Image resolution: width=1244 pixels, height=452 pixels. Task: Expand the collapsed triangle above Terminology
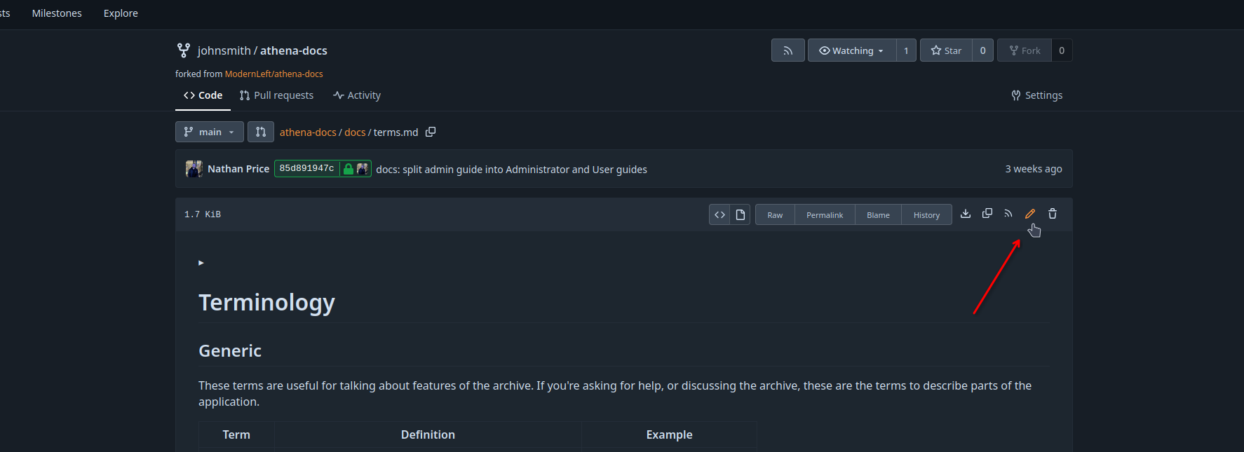201,263
